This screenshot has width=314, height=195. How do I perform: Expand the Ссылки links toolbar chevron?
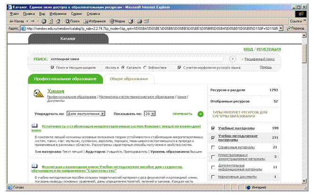click(x=305, y=21)
